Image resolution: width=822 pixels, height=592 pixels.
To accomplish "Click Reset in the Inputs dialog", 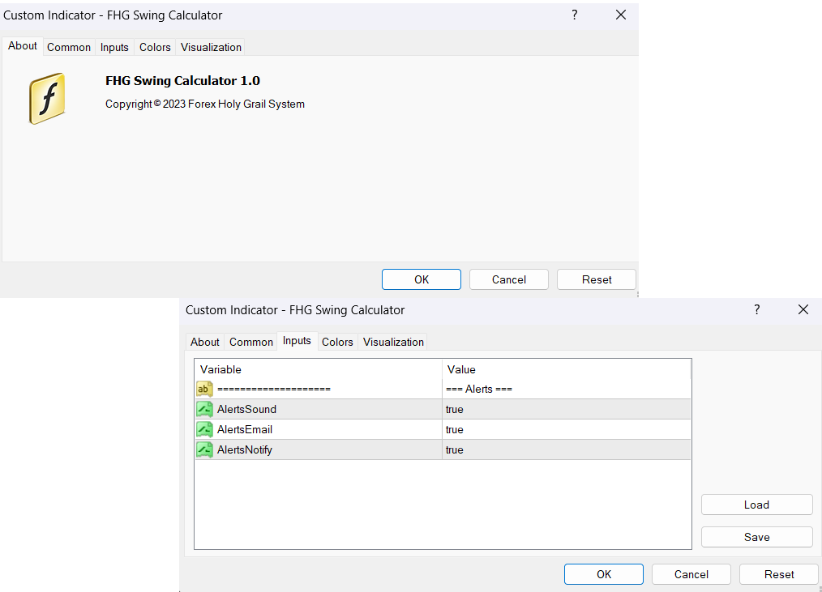I will click(x=778, y=574).
